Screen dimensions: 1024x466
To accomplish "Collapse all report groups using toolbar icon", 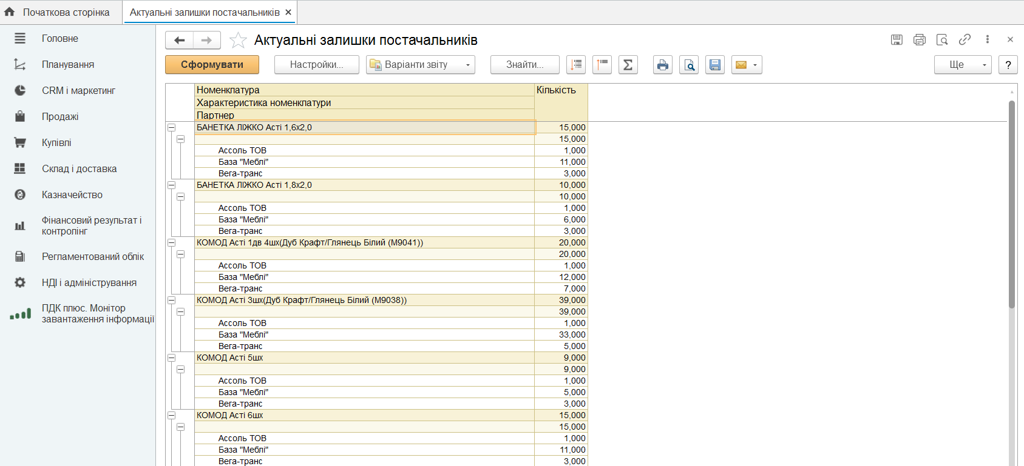I will [602, 65].
